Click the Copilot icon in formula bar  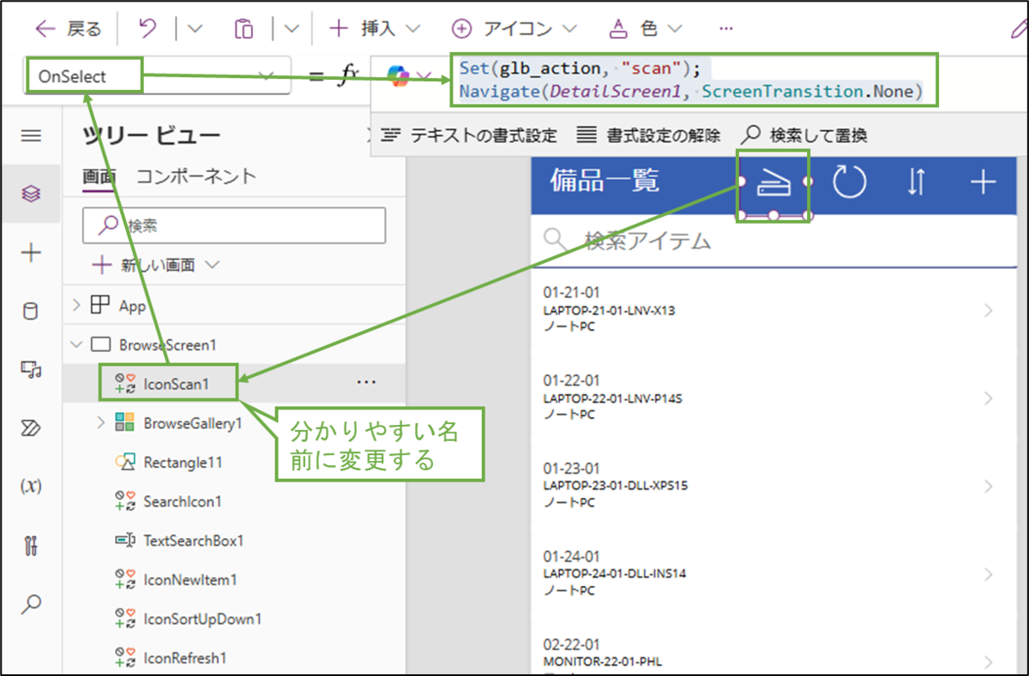398,76
